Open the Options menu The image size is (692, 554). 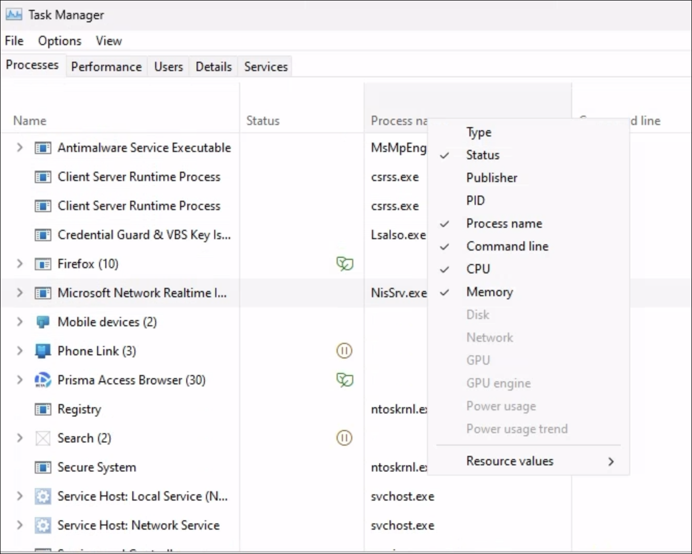point(60,41)
